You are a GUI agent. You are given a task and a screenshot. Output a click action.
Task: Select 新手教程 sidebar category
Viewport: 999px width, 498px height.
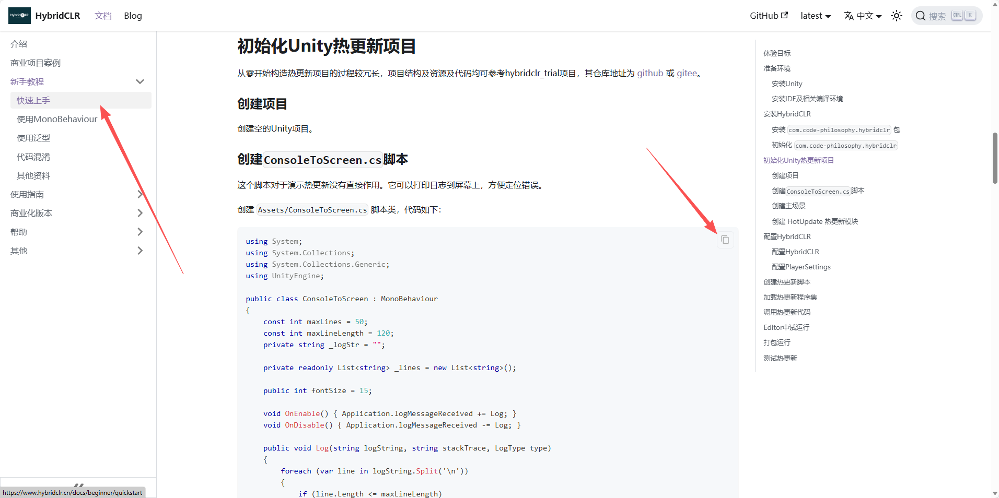point(27,81)
